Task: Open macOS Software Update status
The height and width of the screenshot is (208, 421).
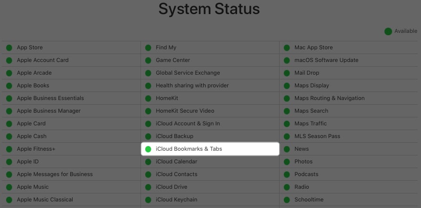Action: click(x=326, y=60)
